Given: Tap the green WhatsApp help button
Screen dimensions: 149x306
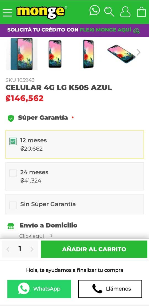Looking at the screenshot, I should pos(39,289).
